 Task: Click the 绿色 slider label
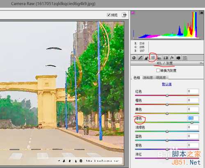tap(139, 118)
